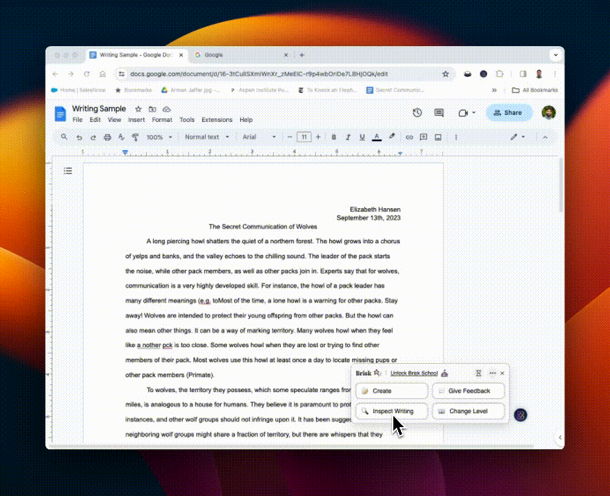Image resolution: width=610 pixels, height=496 pixels.
Task: Open the zoom 100% dropdown
Action: (159, 137)
